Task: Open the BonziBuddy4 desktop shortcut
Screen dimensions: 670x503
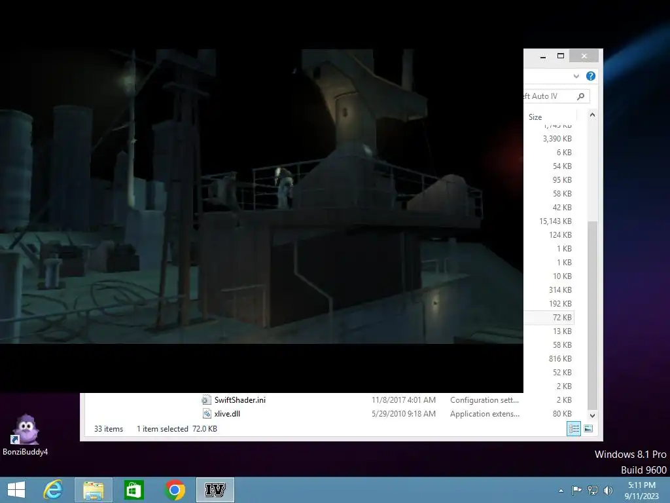Action: (x=26, y=435)
